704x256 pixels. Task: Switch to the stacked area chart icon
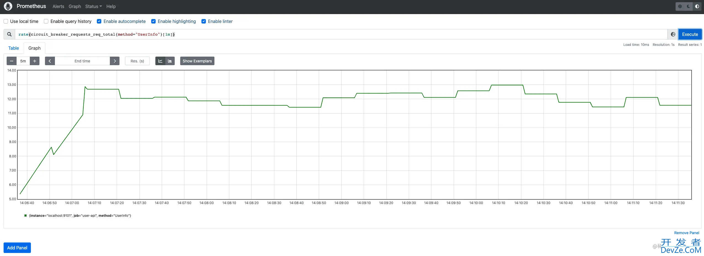tap(170, 61)
